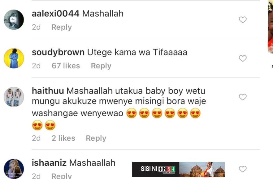Reply to aalexi0044's comment
Viewport: 273px width, 179px height.
[x=62, y=27]
